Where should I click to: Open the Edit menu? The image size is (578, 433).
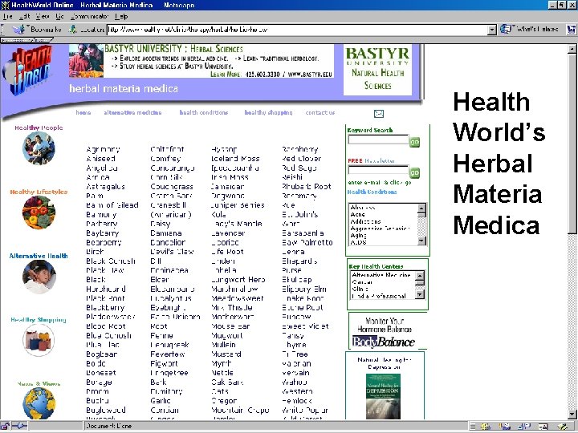[x=24, y=17]
